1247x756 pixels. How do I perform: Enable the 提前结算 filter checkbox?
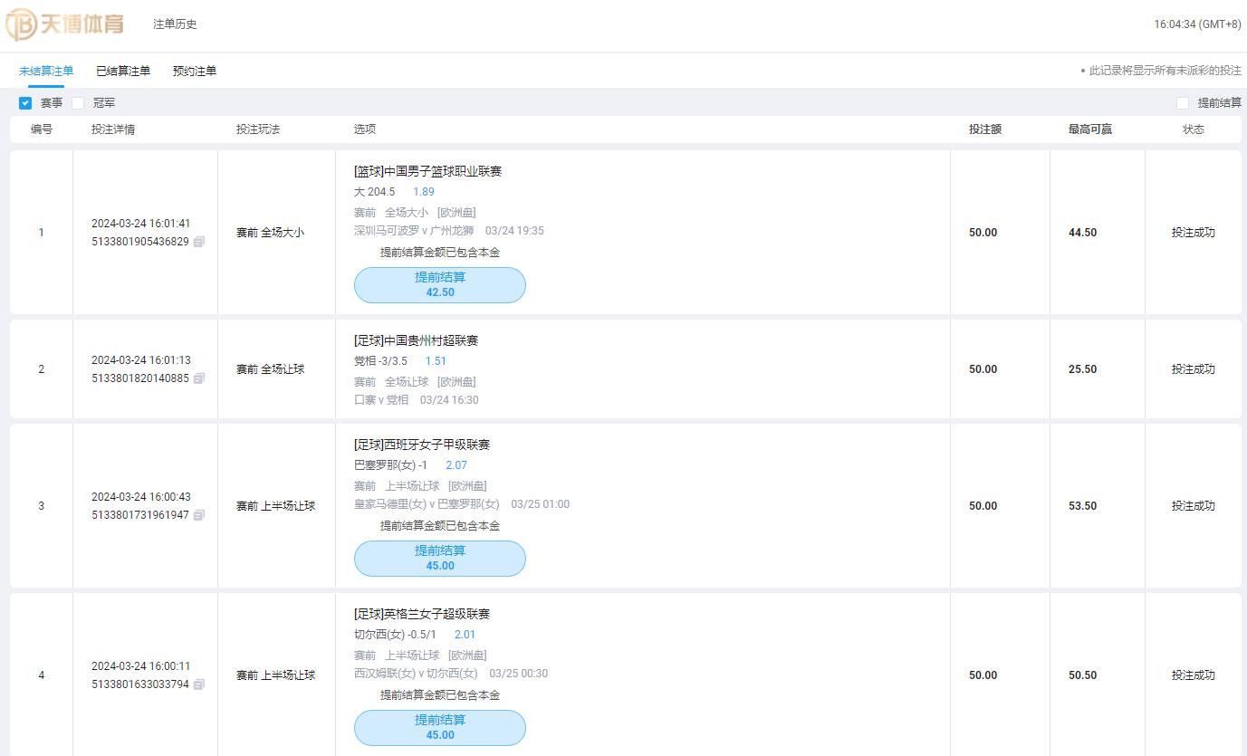(x=1183, y=103)
